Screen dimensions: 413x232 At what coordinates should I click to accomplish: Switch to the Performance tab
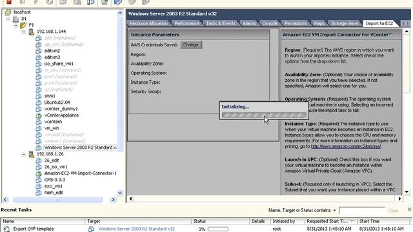186,23
